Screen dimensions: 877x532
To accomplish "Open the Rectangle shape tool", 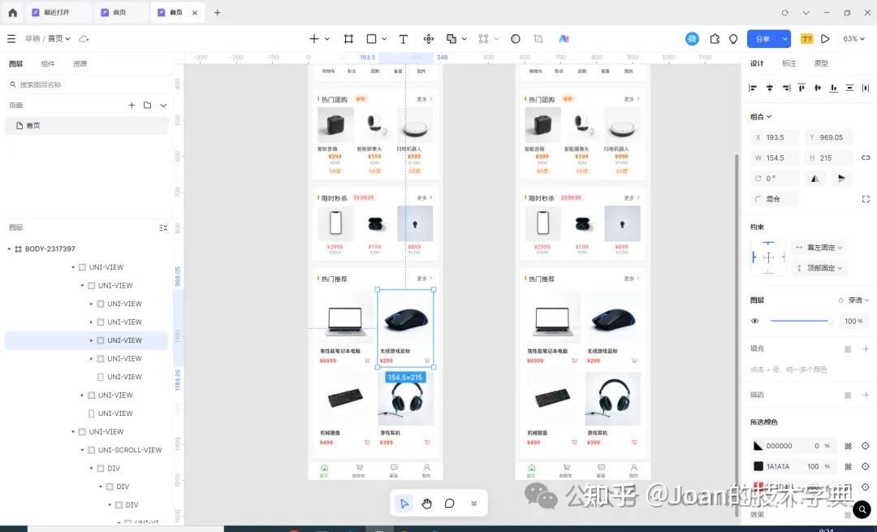I will tap(372, 38).
